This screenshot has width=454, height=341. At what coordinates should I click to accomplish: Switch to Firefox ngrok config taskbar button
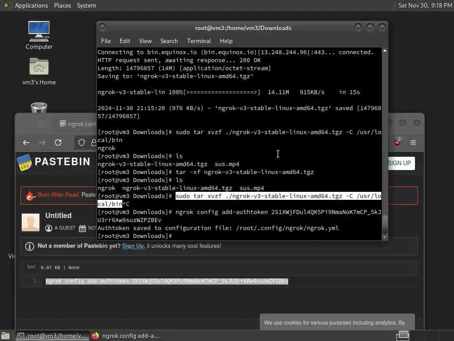(x=125, y=336)
